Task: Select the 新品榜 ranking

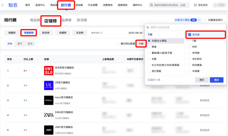Action: (x=46, y=33)
